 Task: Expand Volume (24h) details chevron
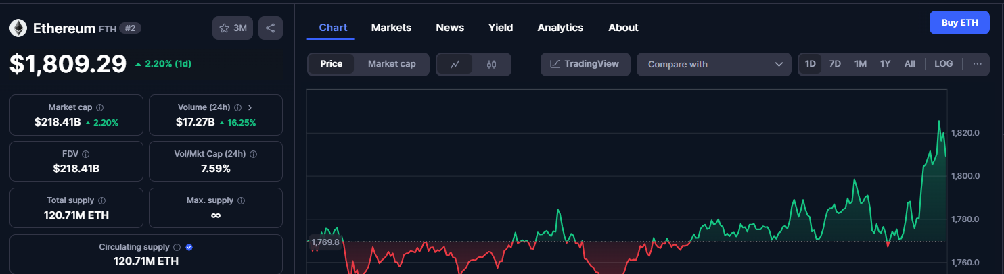(x=250, y=107)
